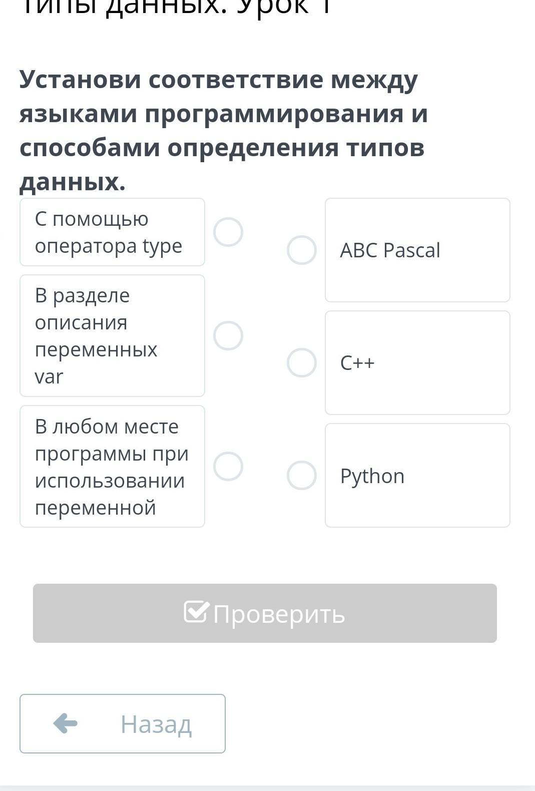Viewport: 535px width, 791px height.
Task: Toggle the radio circle next to C++
Action: coord(301,363)
